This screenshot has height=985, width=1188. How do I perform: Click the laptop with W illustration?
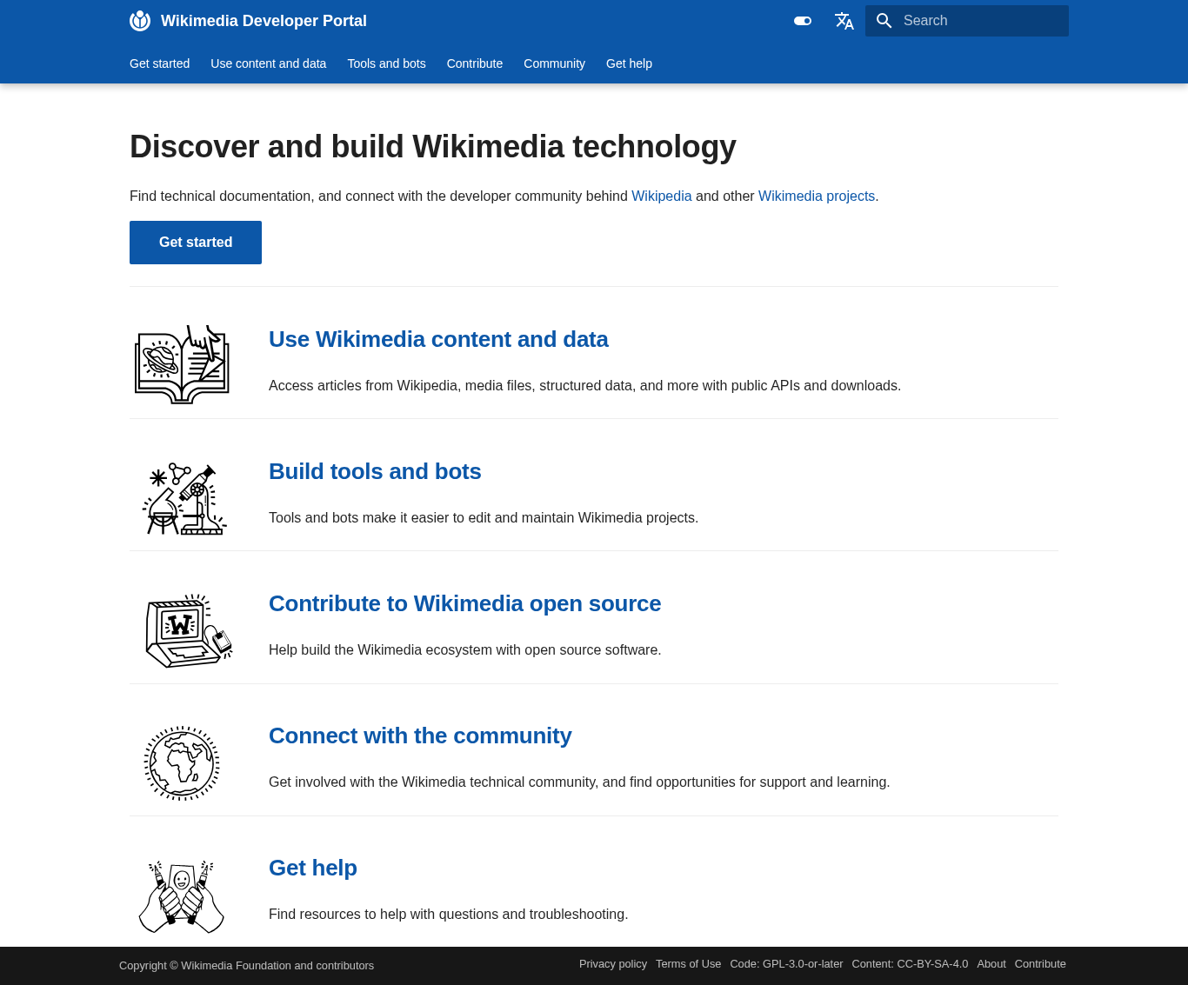189,631
